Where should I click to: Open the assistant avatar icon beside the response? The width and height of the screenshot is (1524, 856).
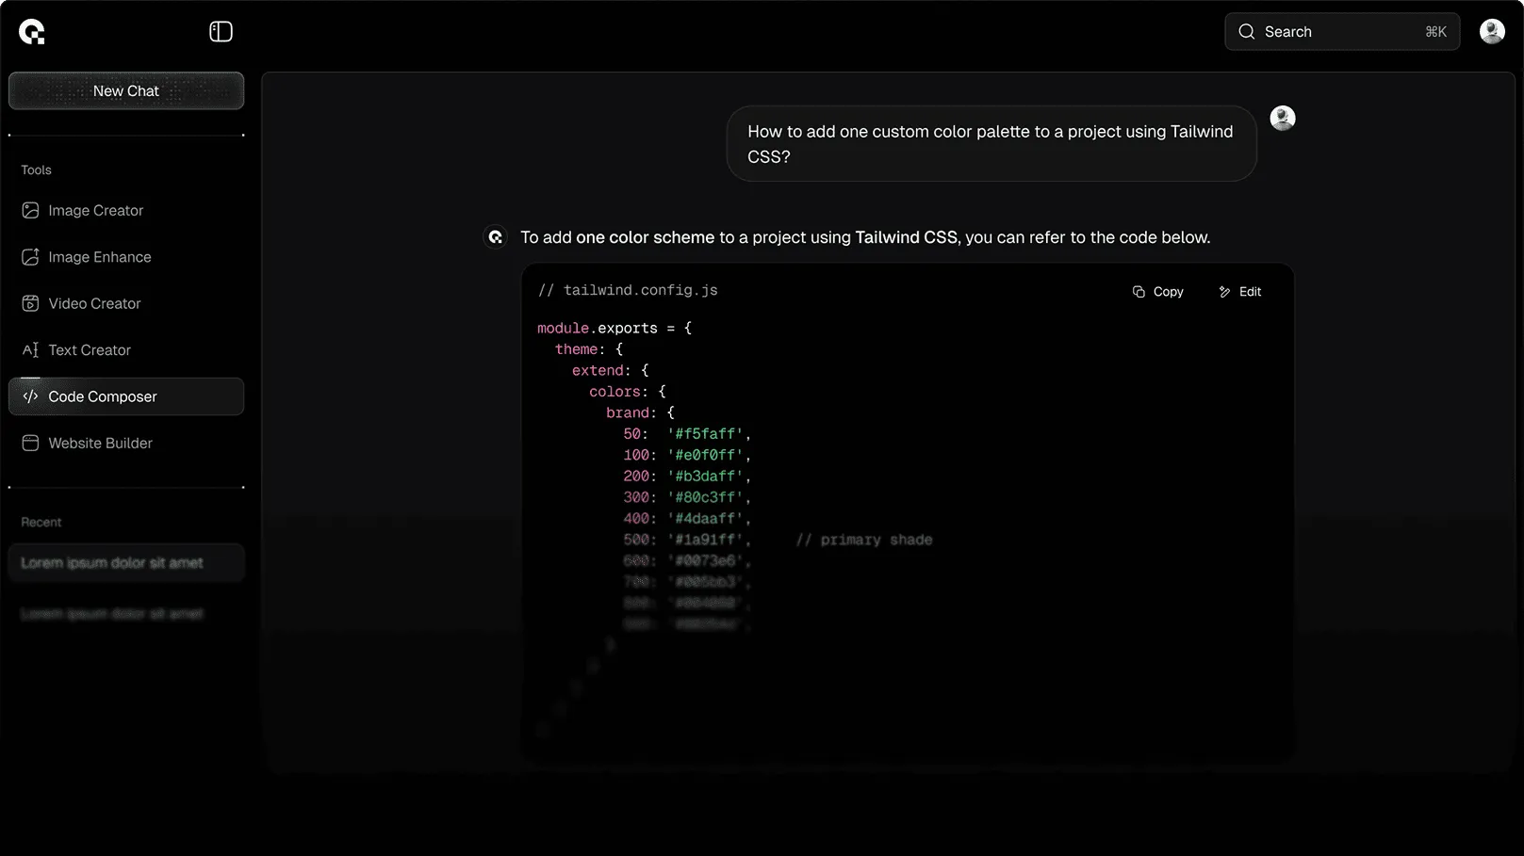click(x=495, y=236)
